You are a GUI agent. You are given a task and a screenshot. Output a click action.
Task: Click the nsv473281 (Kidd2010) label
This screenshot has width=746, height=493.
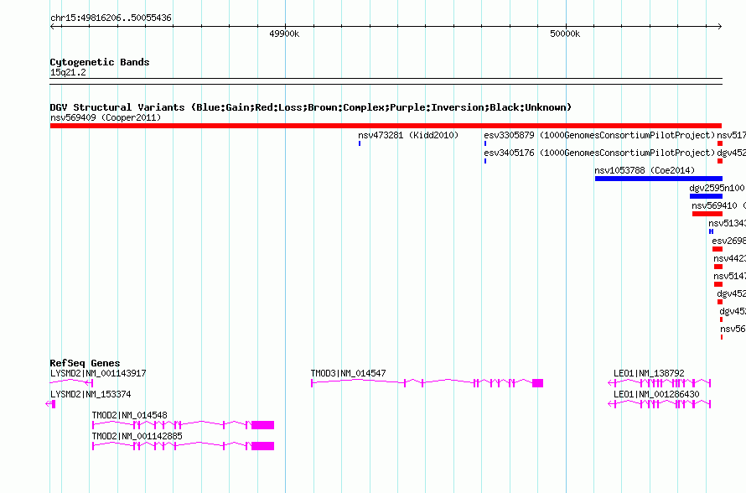click(408, 135)
